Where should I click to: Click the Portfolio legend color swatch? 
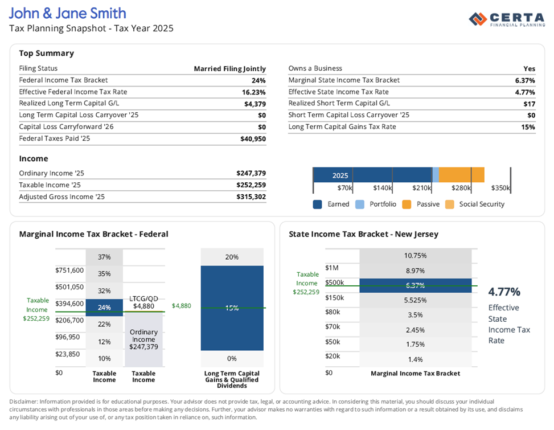click(360, 204)
